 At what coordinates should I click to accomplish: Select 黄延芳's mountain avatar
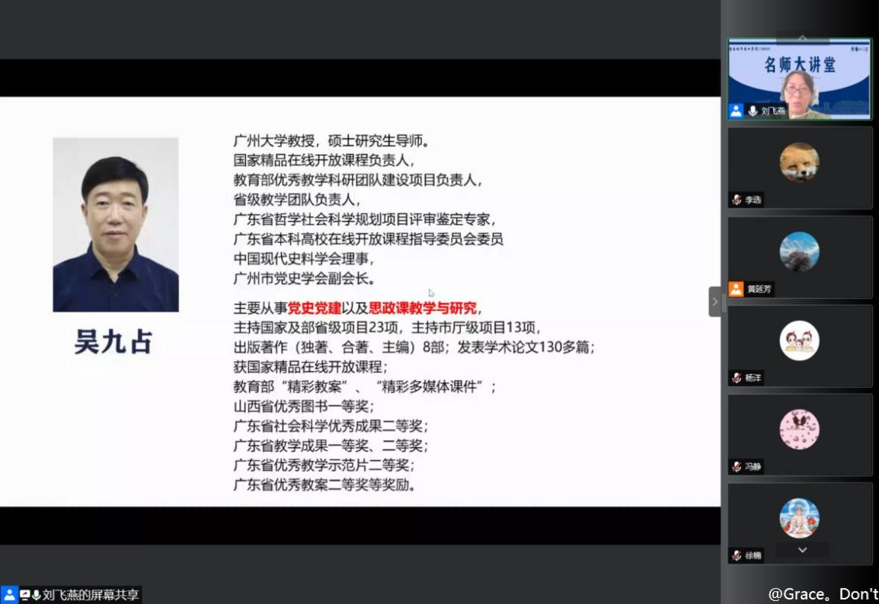pyautogui.click(x=799, y=251)
